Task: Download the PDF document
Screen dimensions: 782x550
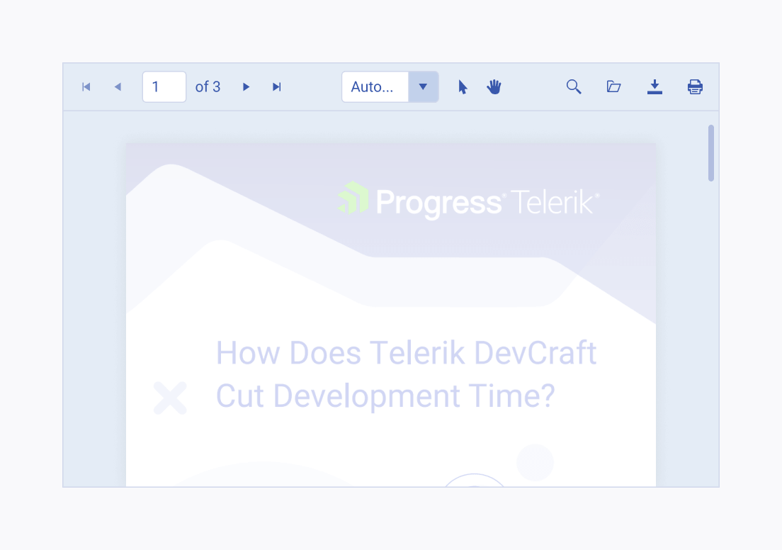Action: pyautogui.click(x=654, y=87)
